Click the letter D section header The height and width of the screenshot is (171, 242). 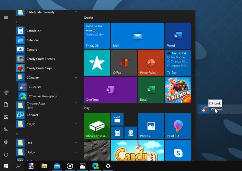click(17, 134)
